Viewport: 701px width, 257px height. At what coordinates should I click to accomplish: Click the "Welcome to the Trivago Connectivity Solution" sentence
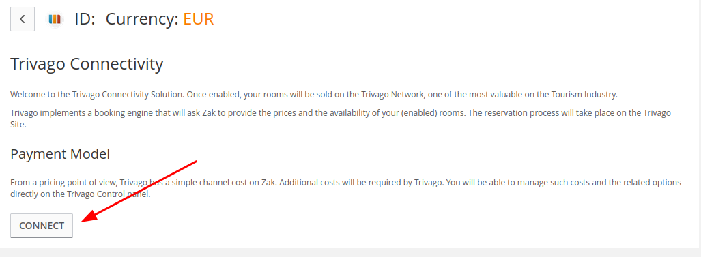pyautogui.click(x=97, y=95)
